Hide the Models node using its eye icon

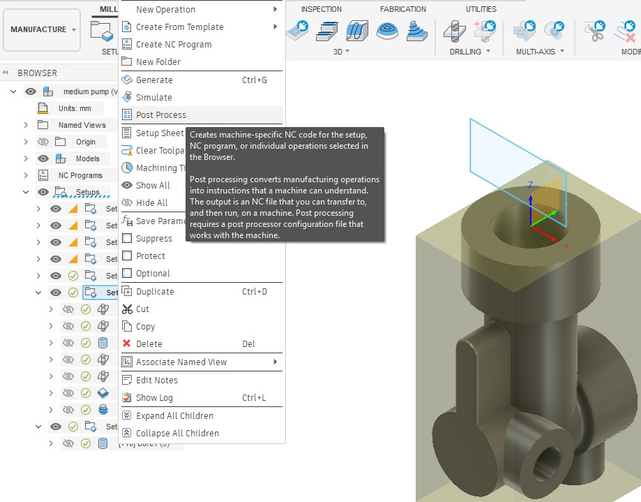[x=43, y=158]
